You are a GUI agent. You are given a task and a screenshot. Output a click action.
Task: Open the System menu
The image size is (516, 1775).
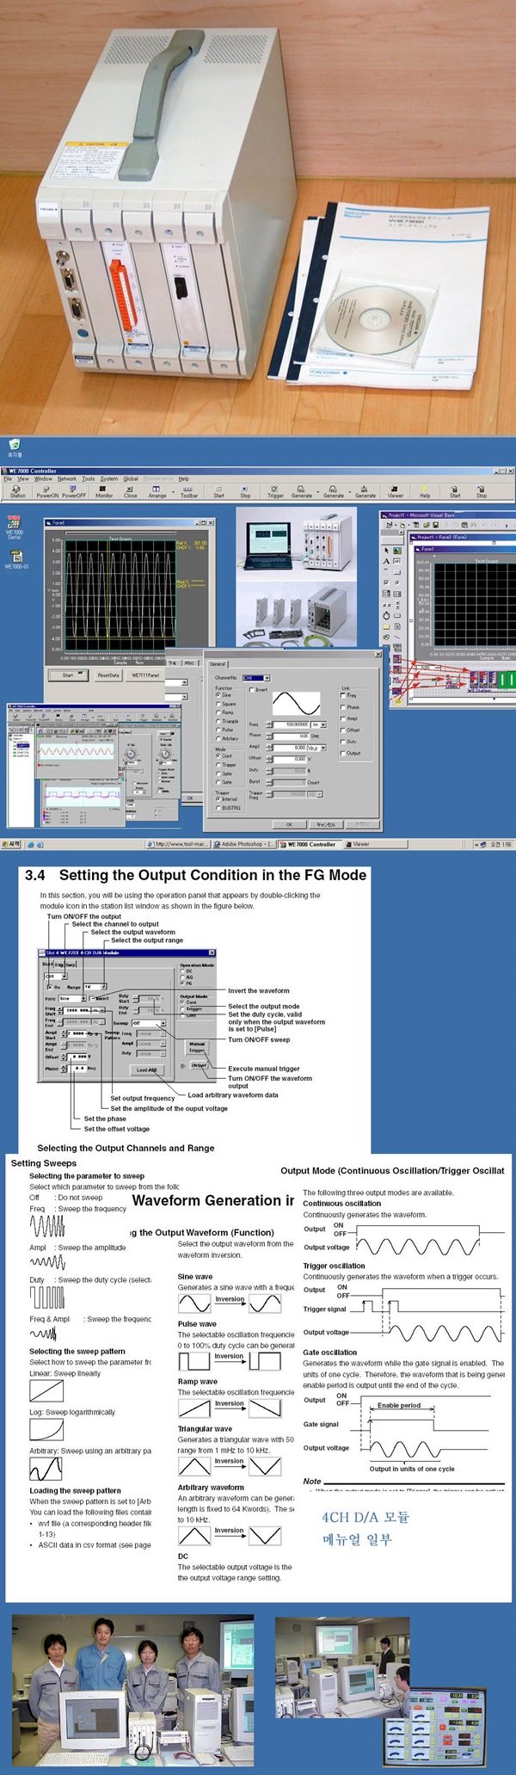point(109,478)
